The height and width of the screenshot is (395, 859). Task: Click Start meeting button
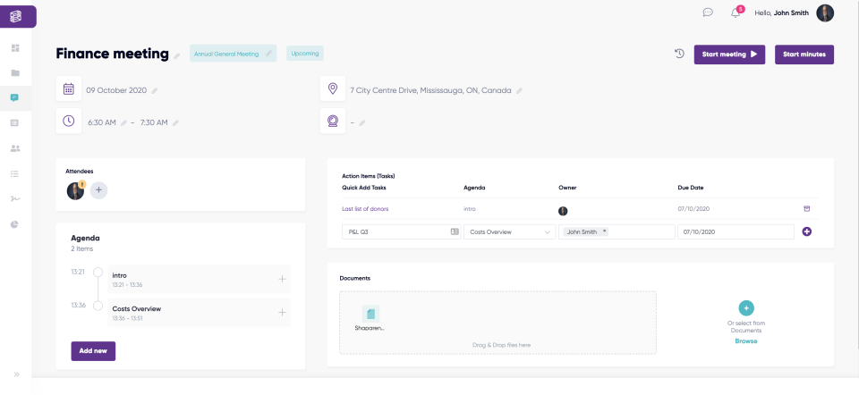point(729,55)
